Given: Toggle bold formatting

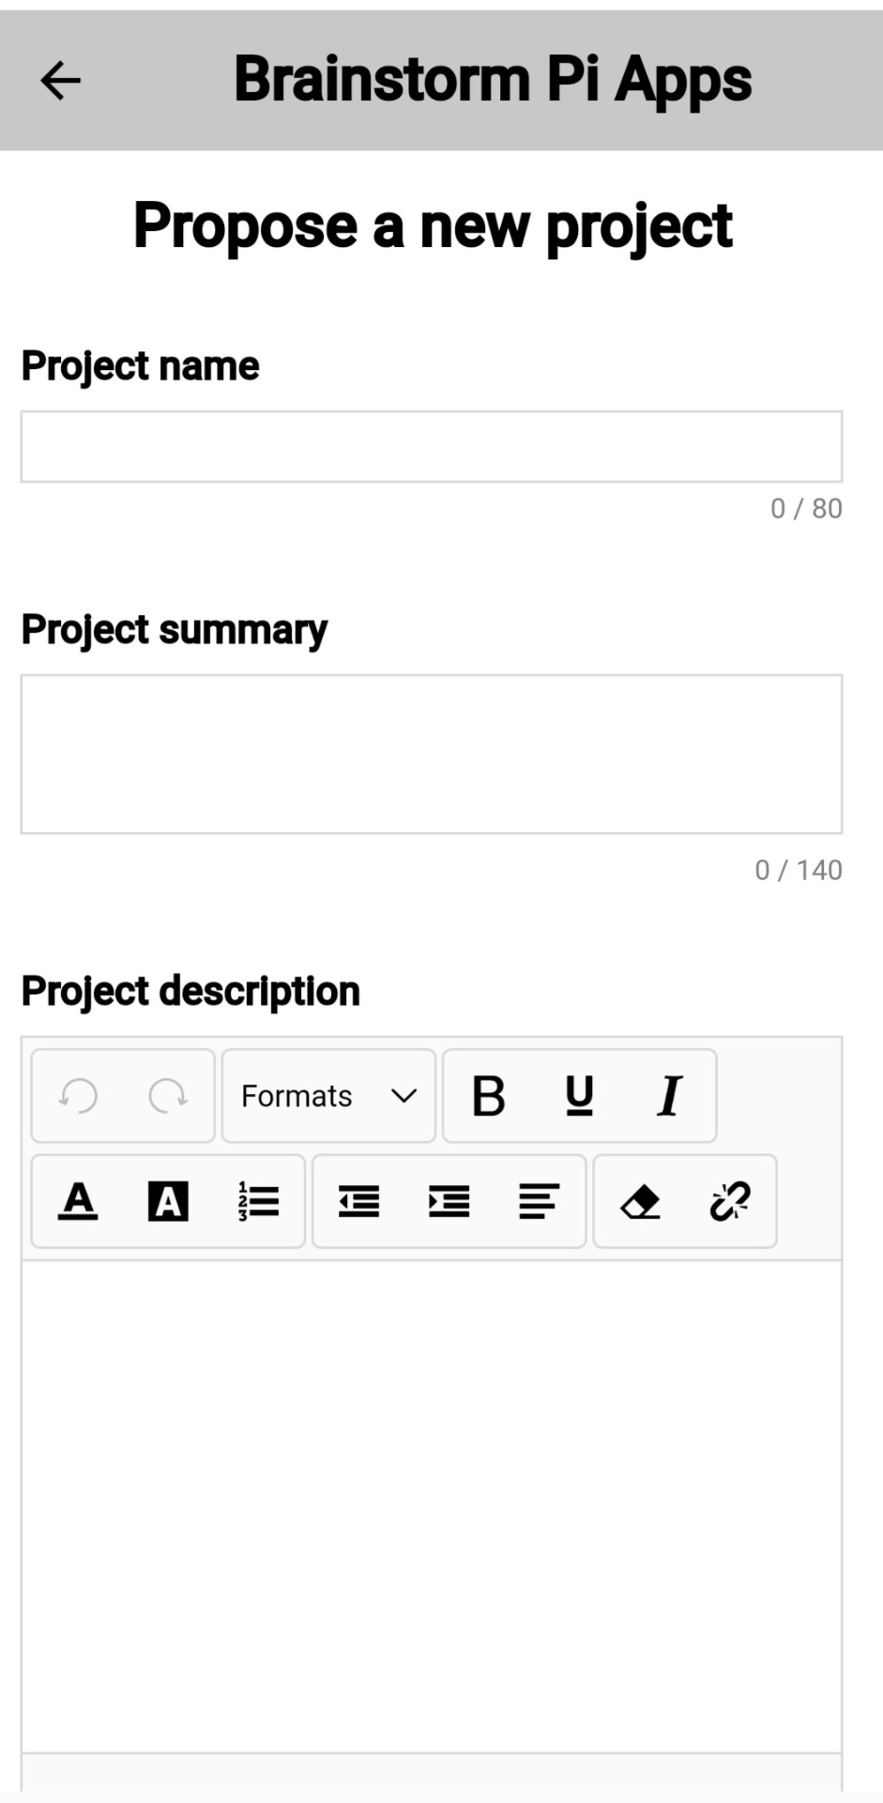Looking at the screenshot, I should pos(488,1095).
